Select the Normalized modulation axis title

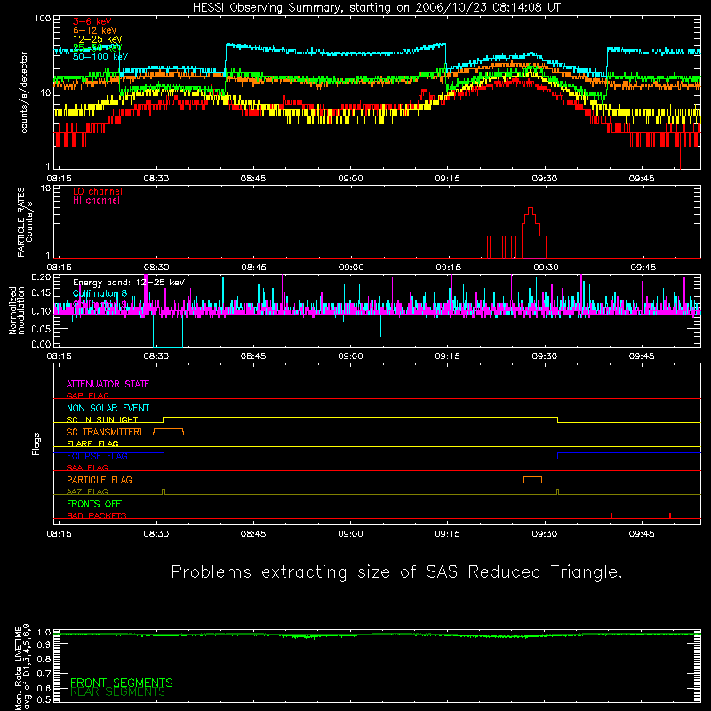pos(16,310)
